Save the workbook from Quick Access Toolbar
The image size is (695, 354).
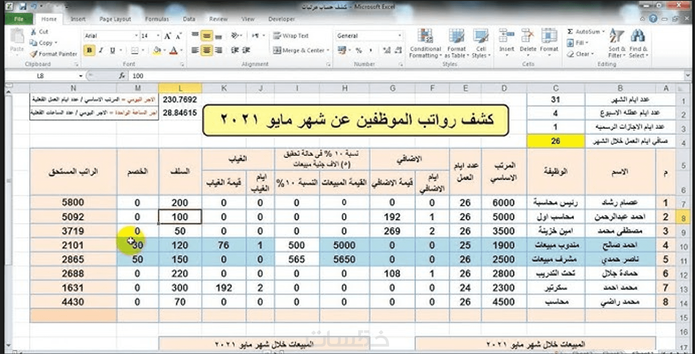tap(23, 7)
